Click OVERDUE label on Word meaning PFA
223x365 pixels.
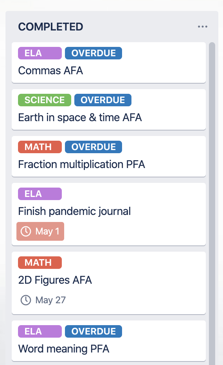pyautogui.click(x=94, y=331)
